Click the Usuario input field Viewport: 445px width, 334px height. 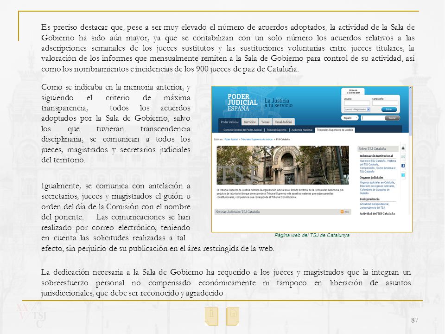[x=357, y=103]
